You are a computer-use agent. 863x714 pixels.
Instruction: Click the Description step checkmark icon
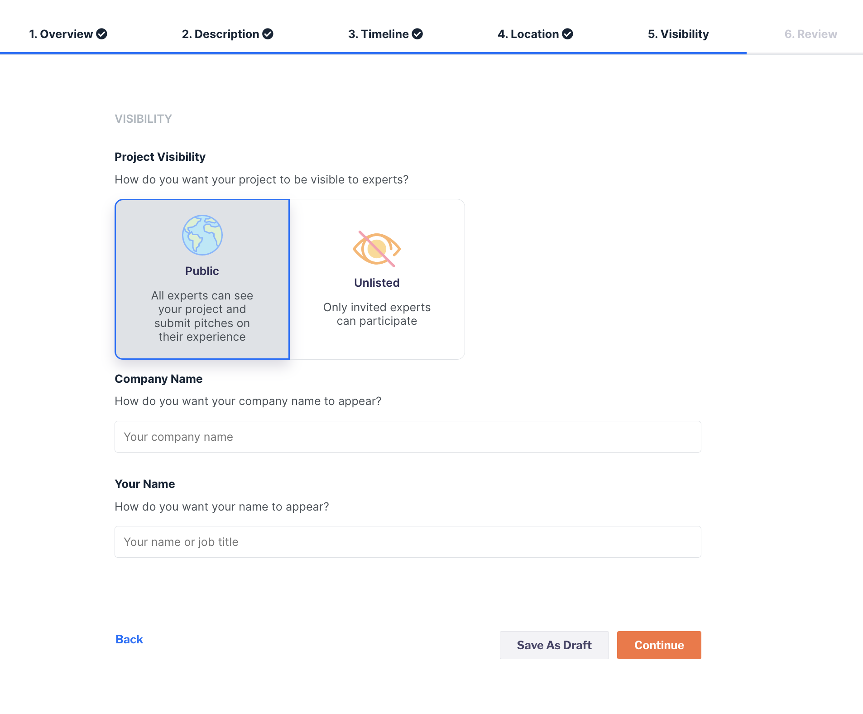[x=268, y=34]
